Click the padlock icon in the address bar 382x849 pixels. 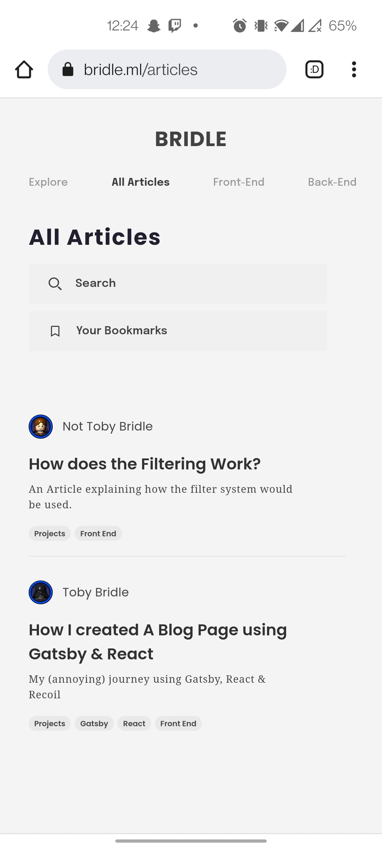[x=68, y=69]
